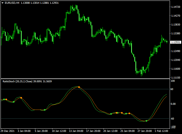Click the 13 Jan 04:00 time label
Image resolution: width=182 pixels, height=134 pixels.
76,131
